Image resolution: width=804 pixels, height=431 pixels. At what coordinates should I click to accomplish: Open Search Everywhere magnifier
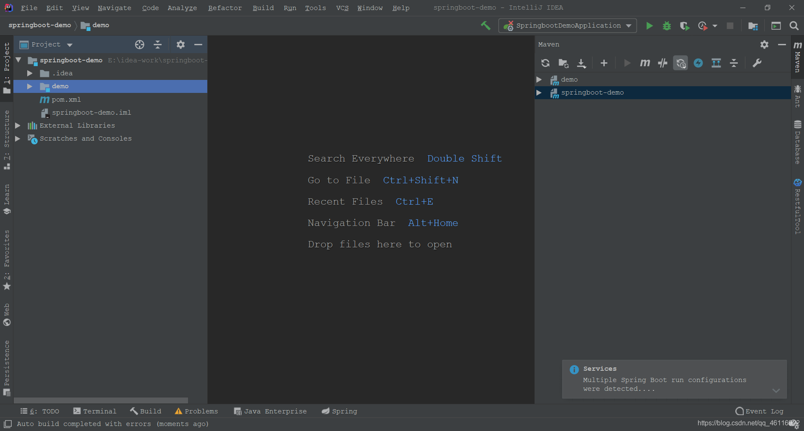pos(794,26)
